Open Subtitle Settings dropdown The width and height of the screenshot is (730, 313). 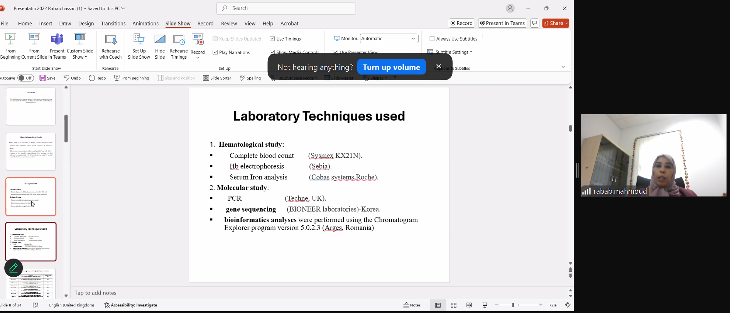pos(450,52)
